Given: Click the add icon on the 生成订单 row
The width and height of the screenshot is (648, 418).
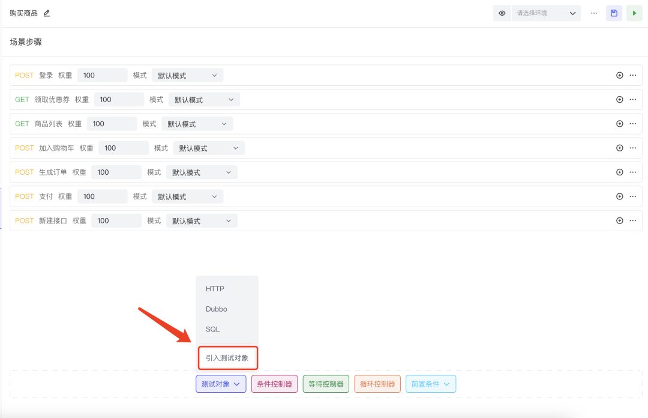Looking at the screenshot, I should (x=619, y=172).
